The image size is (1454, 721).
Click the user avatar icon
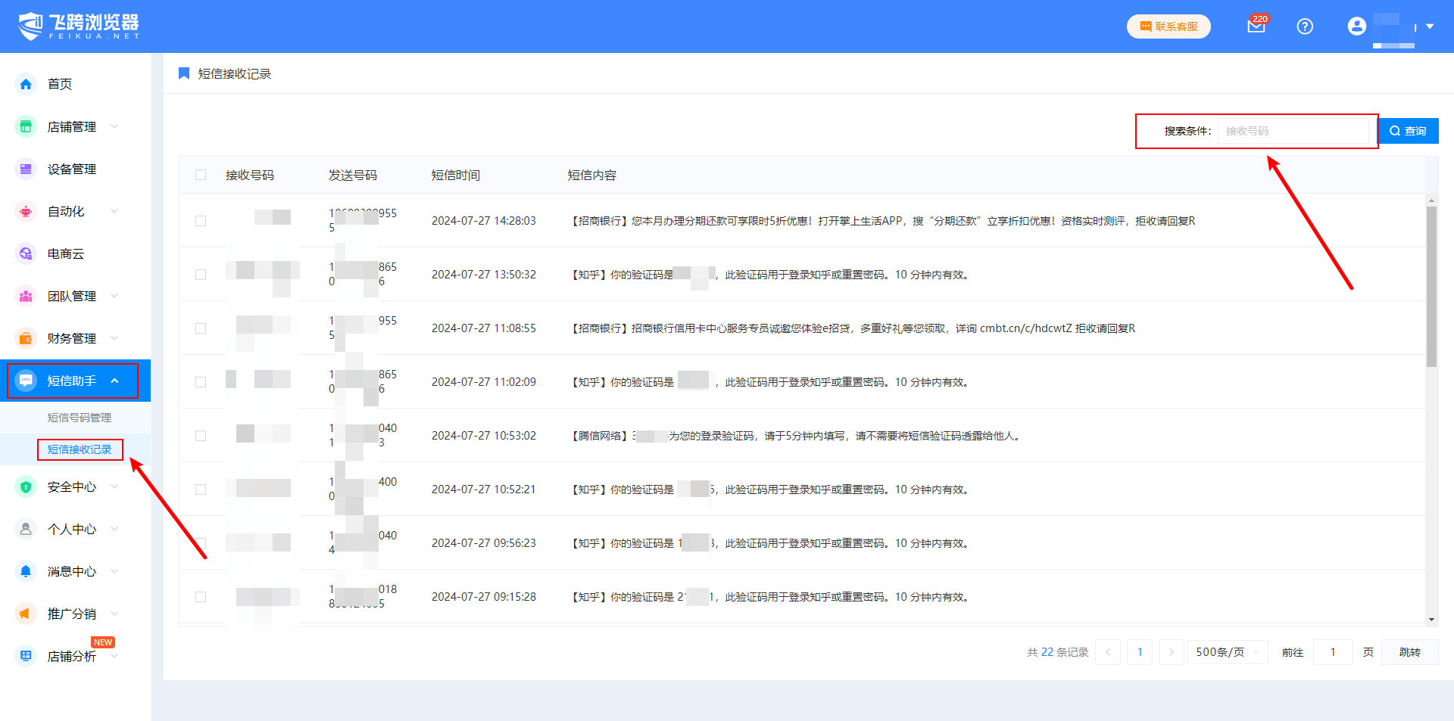[1356, 26]
